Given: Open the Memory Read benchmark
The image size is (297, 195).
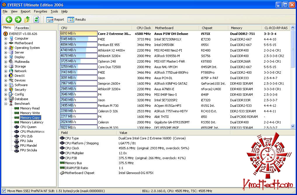Looking at the screenshot, I should (30, 108).
